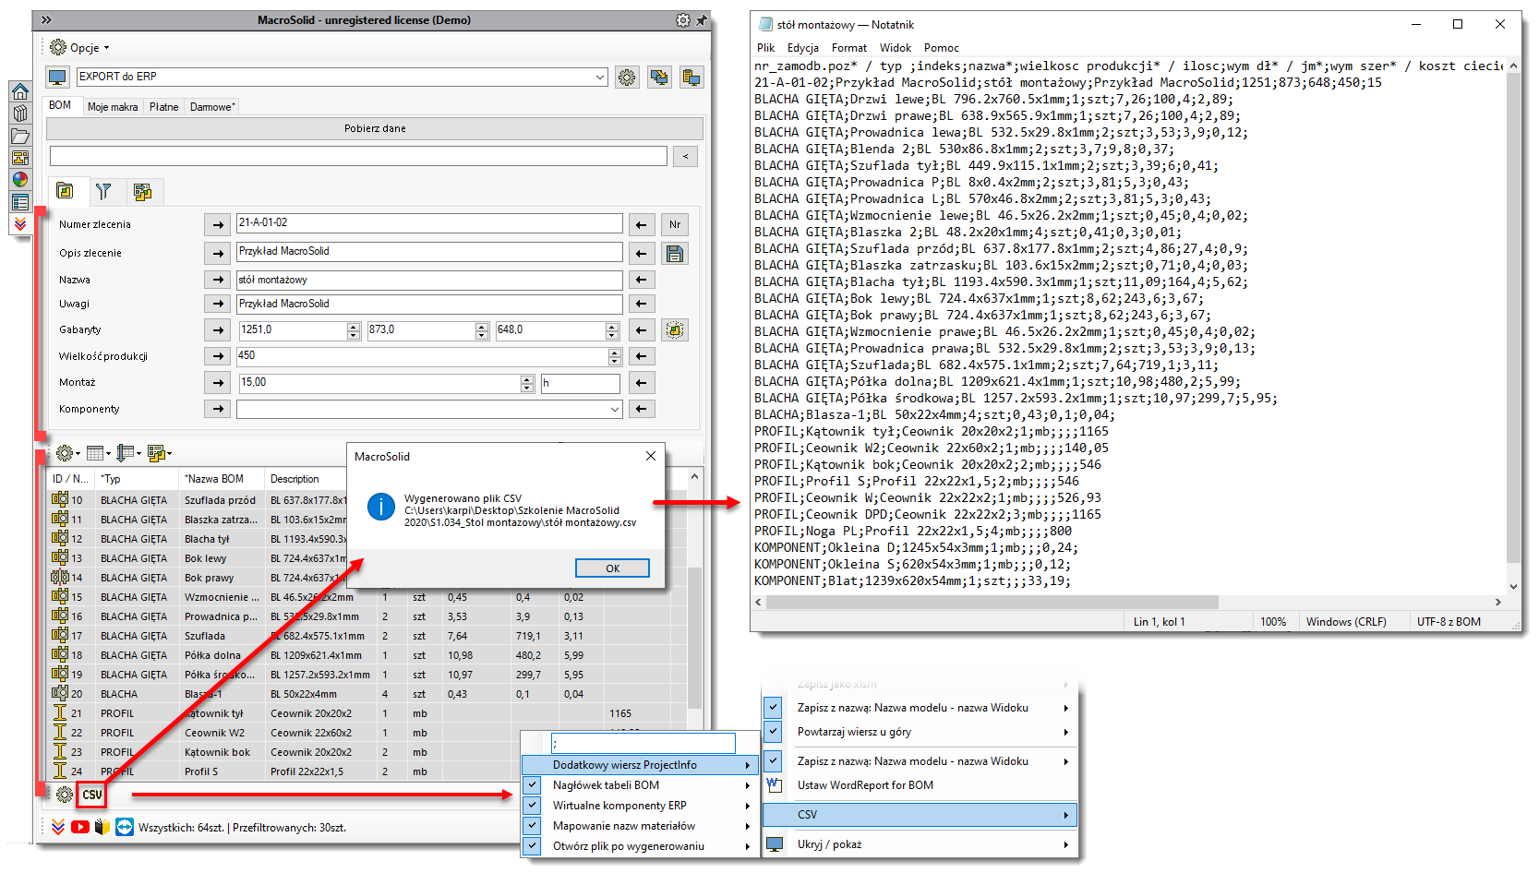The height and width of the screenshot is (873, 1539).
Task: Open Plik menu in Notatnik
Action: click(766, 48)
